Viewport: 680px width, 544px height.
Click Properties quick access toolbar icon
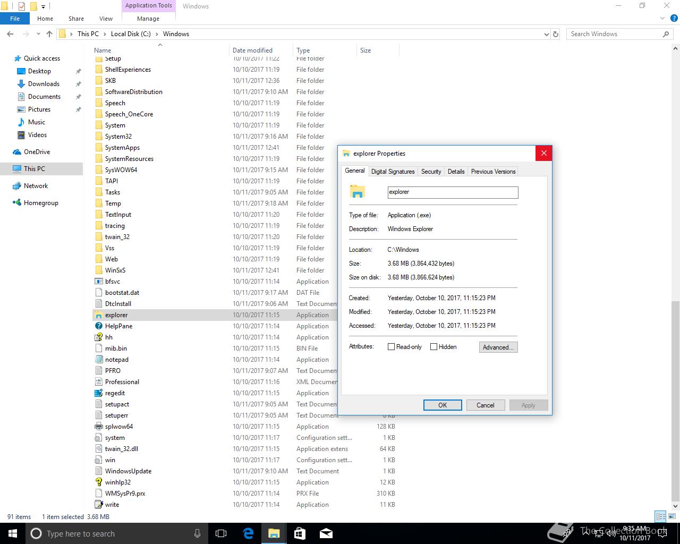coord(21,6)
